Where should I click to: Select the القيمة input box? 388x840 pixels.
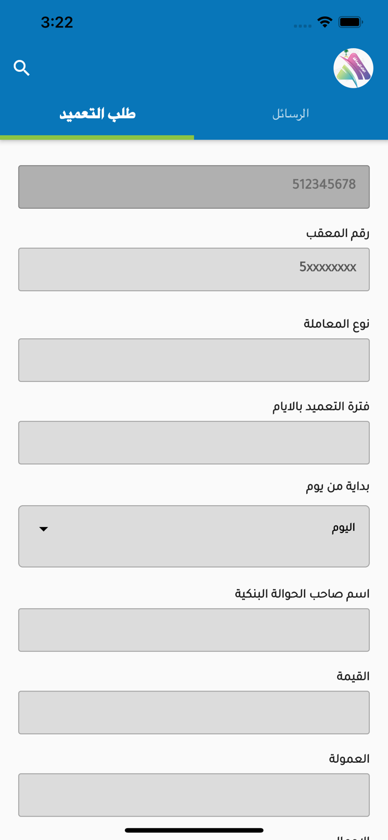click(x=194, y=712)
